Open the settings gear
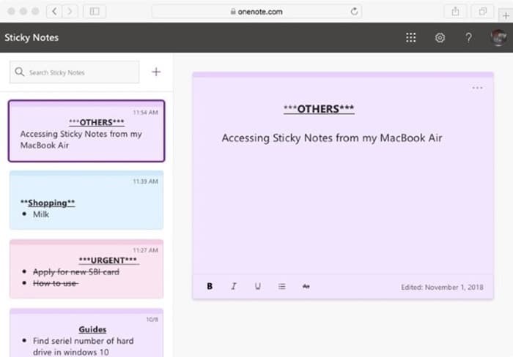This screenshot has width=513, height=357. coord(440,37)
